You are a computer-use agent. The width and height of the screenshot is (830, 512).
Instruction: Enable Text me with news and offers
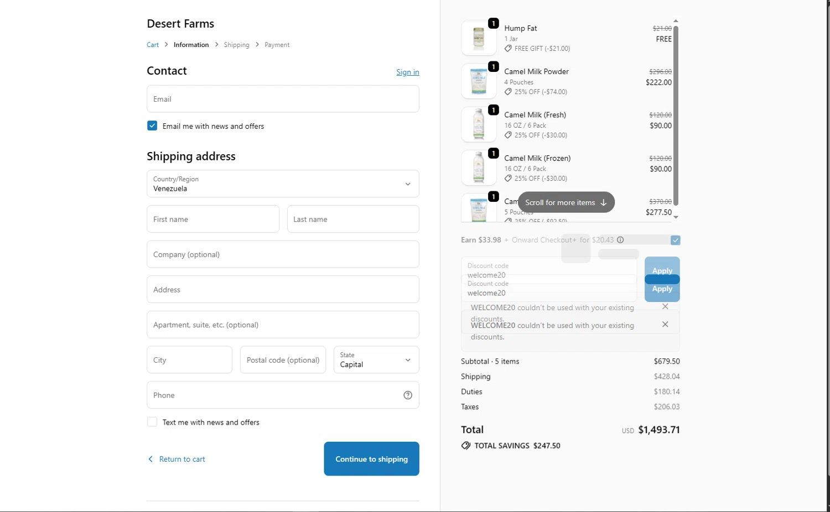(x=152, y=422)
